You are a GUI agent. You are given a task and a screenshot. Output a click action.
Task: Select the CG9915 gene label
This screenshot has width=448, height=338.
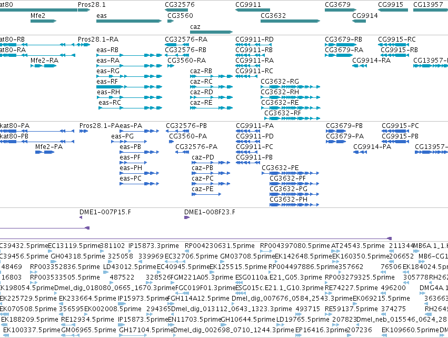(x=391, y=5)
